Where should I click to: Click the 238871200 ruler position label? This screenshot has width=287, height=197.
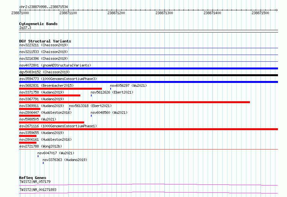point(116,13)
